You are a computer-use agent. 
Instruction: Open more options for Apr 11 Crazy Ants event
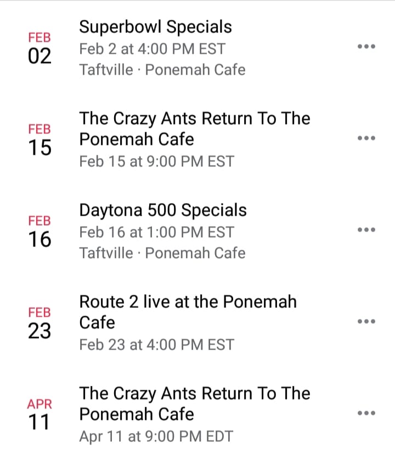tap(366, 413)
